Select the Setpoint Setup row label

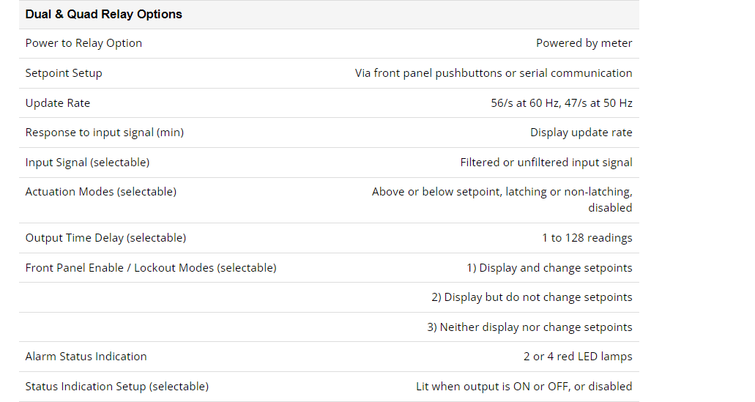(64, 73)
